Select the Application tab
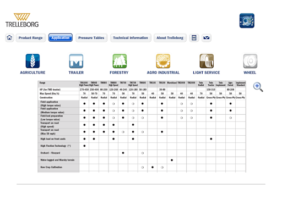 61,38
